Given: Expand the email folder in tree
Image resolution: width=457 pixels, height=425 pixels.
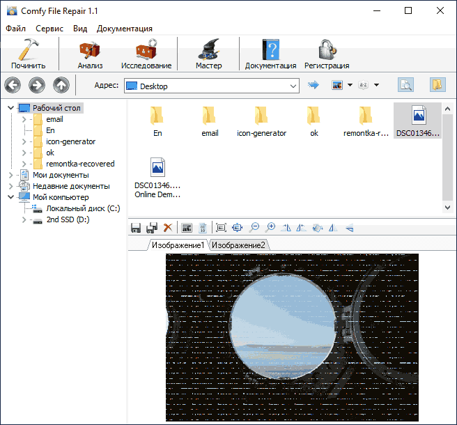Looking at the screenshot, I should point(24,119).
